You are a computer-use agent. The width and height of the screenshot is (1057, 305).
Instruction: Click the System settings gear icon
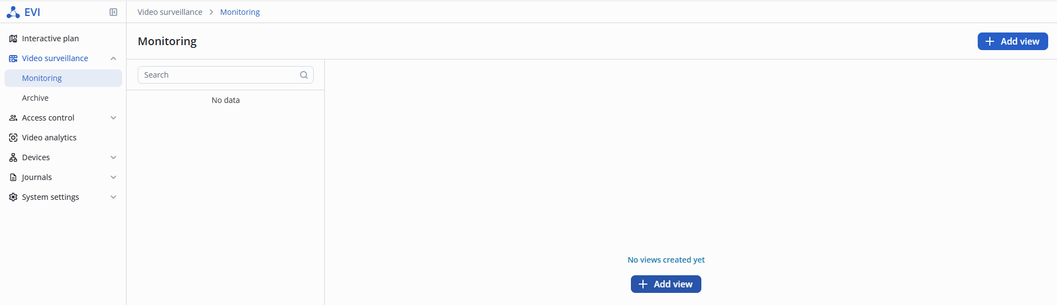pyautogui.click(x=13, y=197)
